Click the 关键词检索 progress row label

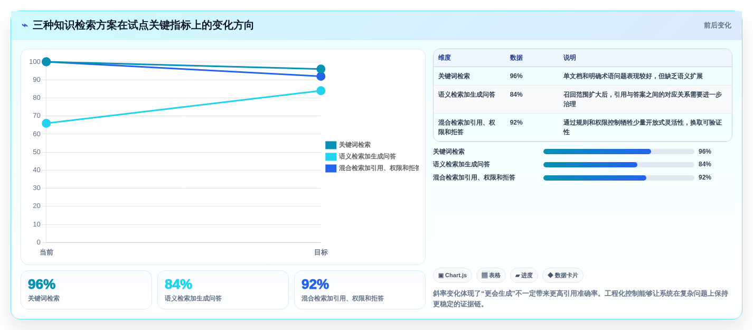pyautogui.click(x=449, y=152)
